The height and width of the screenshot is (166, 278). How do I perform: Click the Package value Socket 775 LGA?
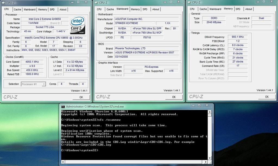tap(45, 27)
